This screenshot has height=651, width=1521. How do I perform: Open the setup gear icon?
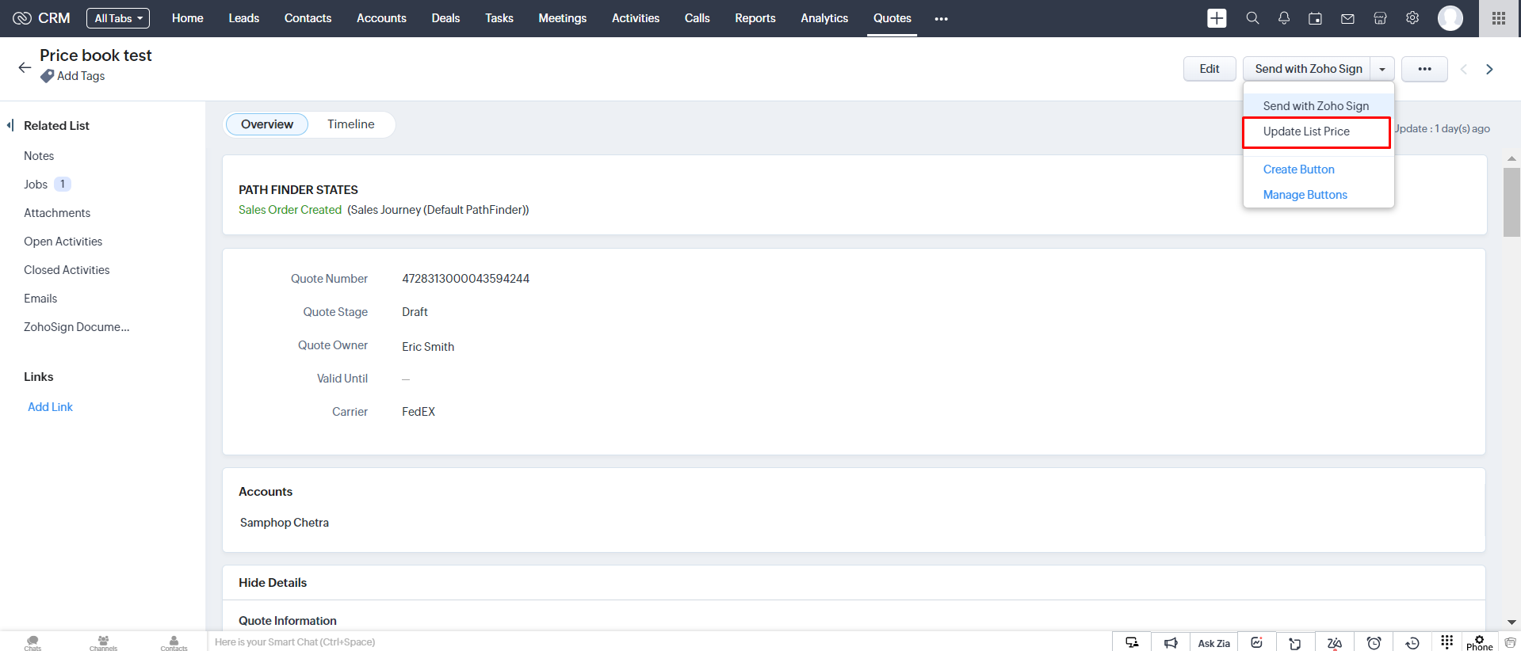(x=1412, y=18)
